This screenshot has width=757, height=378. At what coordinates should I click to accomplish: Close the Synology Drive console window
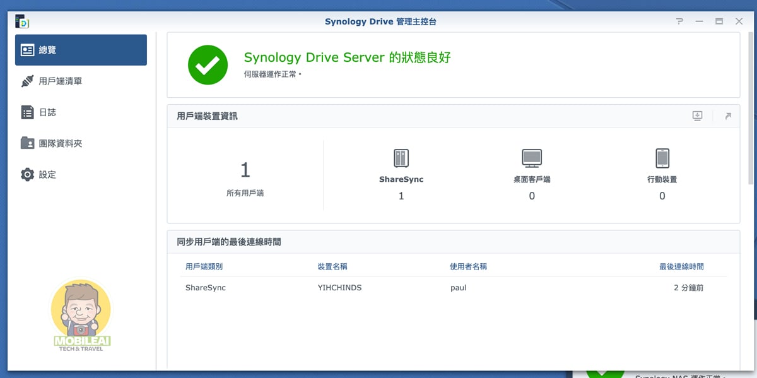point(739,21)
